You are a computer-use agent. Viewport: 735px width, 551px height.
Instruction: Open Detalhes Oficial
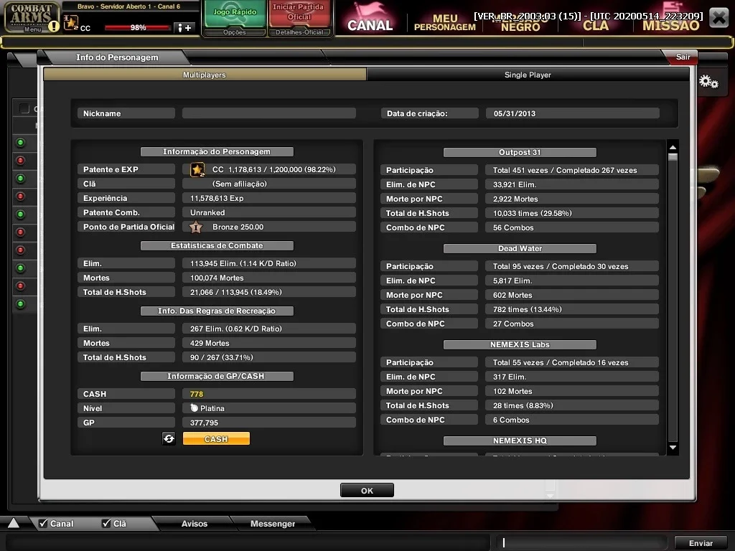pos(299,32)
